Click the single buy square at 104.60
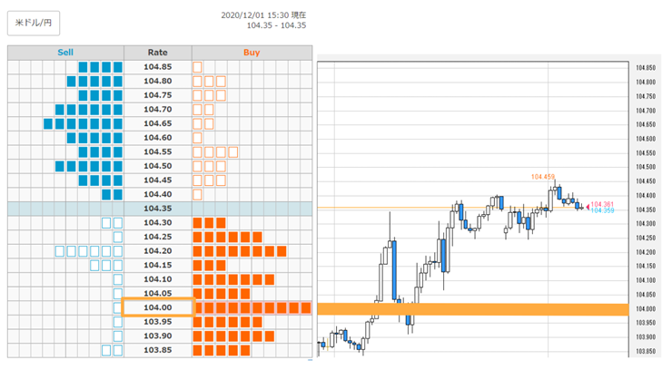The image size is (672, 370). 197,138
